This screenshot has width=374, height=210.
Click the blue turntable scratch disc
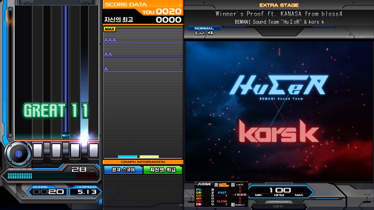point(18,154)
